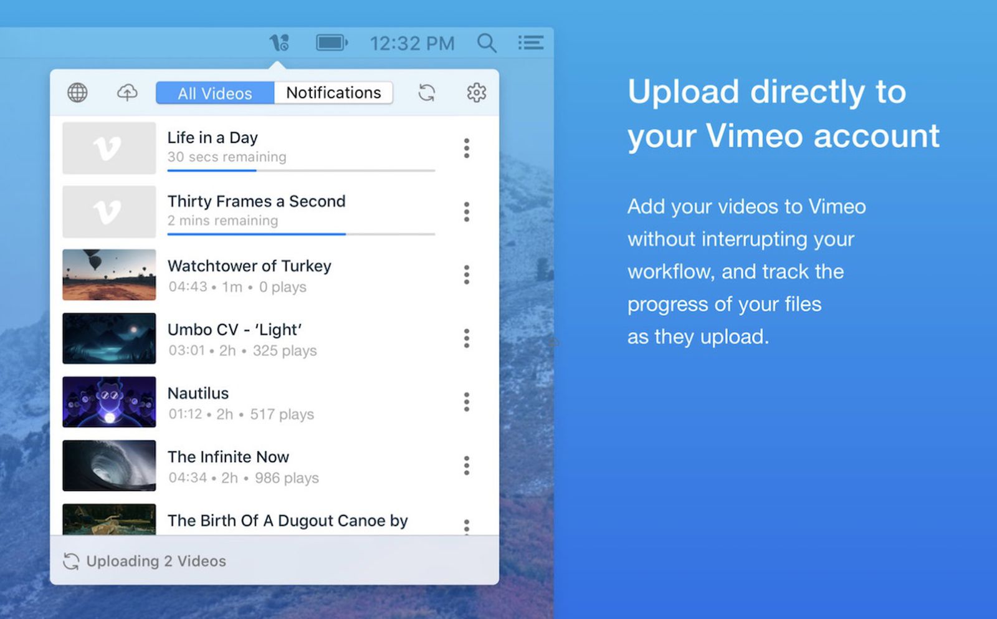The height and width of the screenshot is (619, 997).
Task: Click the refresh sync icon
Action: point(427,92)
